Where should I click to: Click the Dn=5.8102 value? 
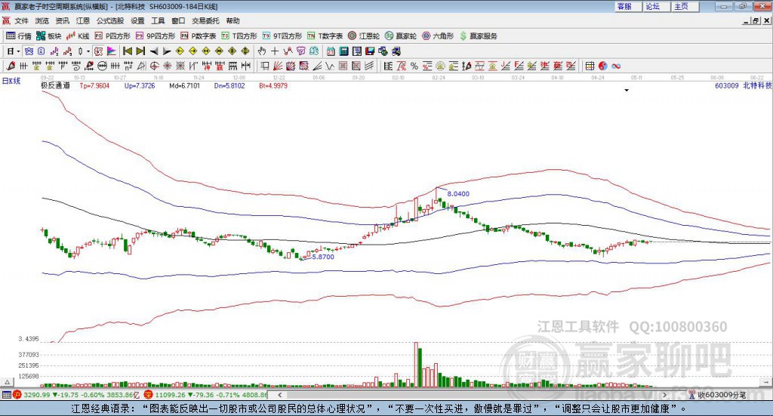point(229,85)
